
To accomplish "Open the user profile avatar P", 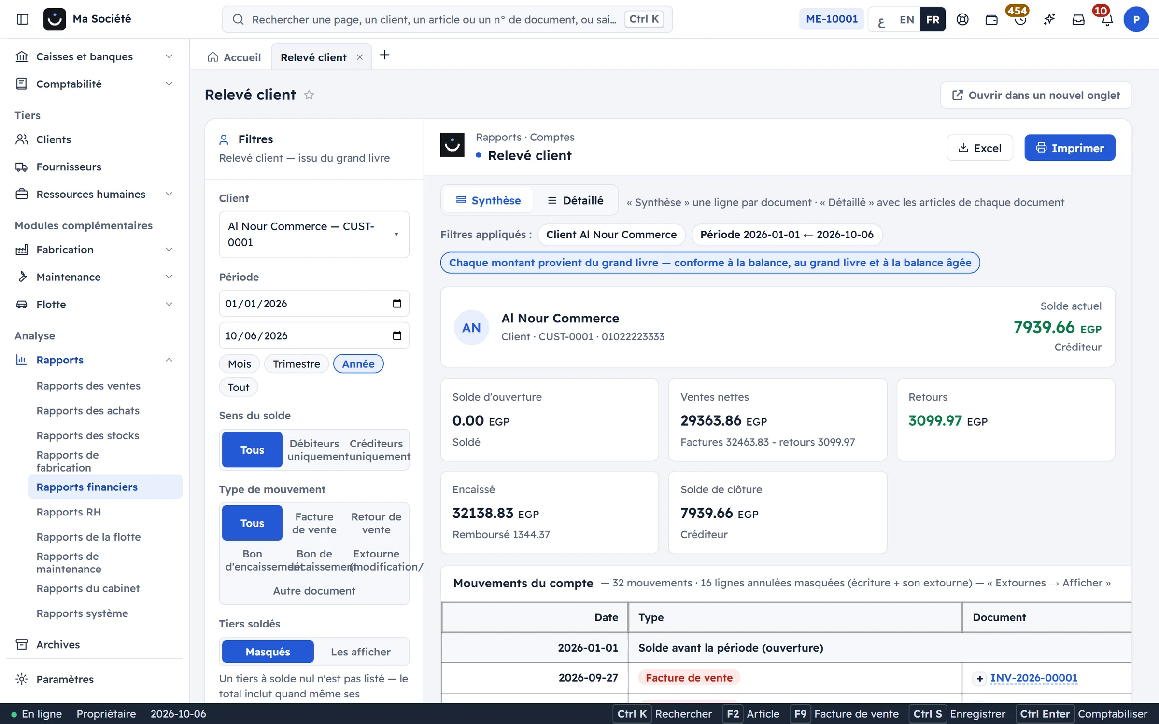I will [1136, 19].
